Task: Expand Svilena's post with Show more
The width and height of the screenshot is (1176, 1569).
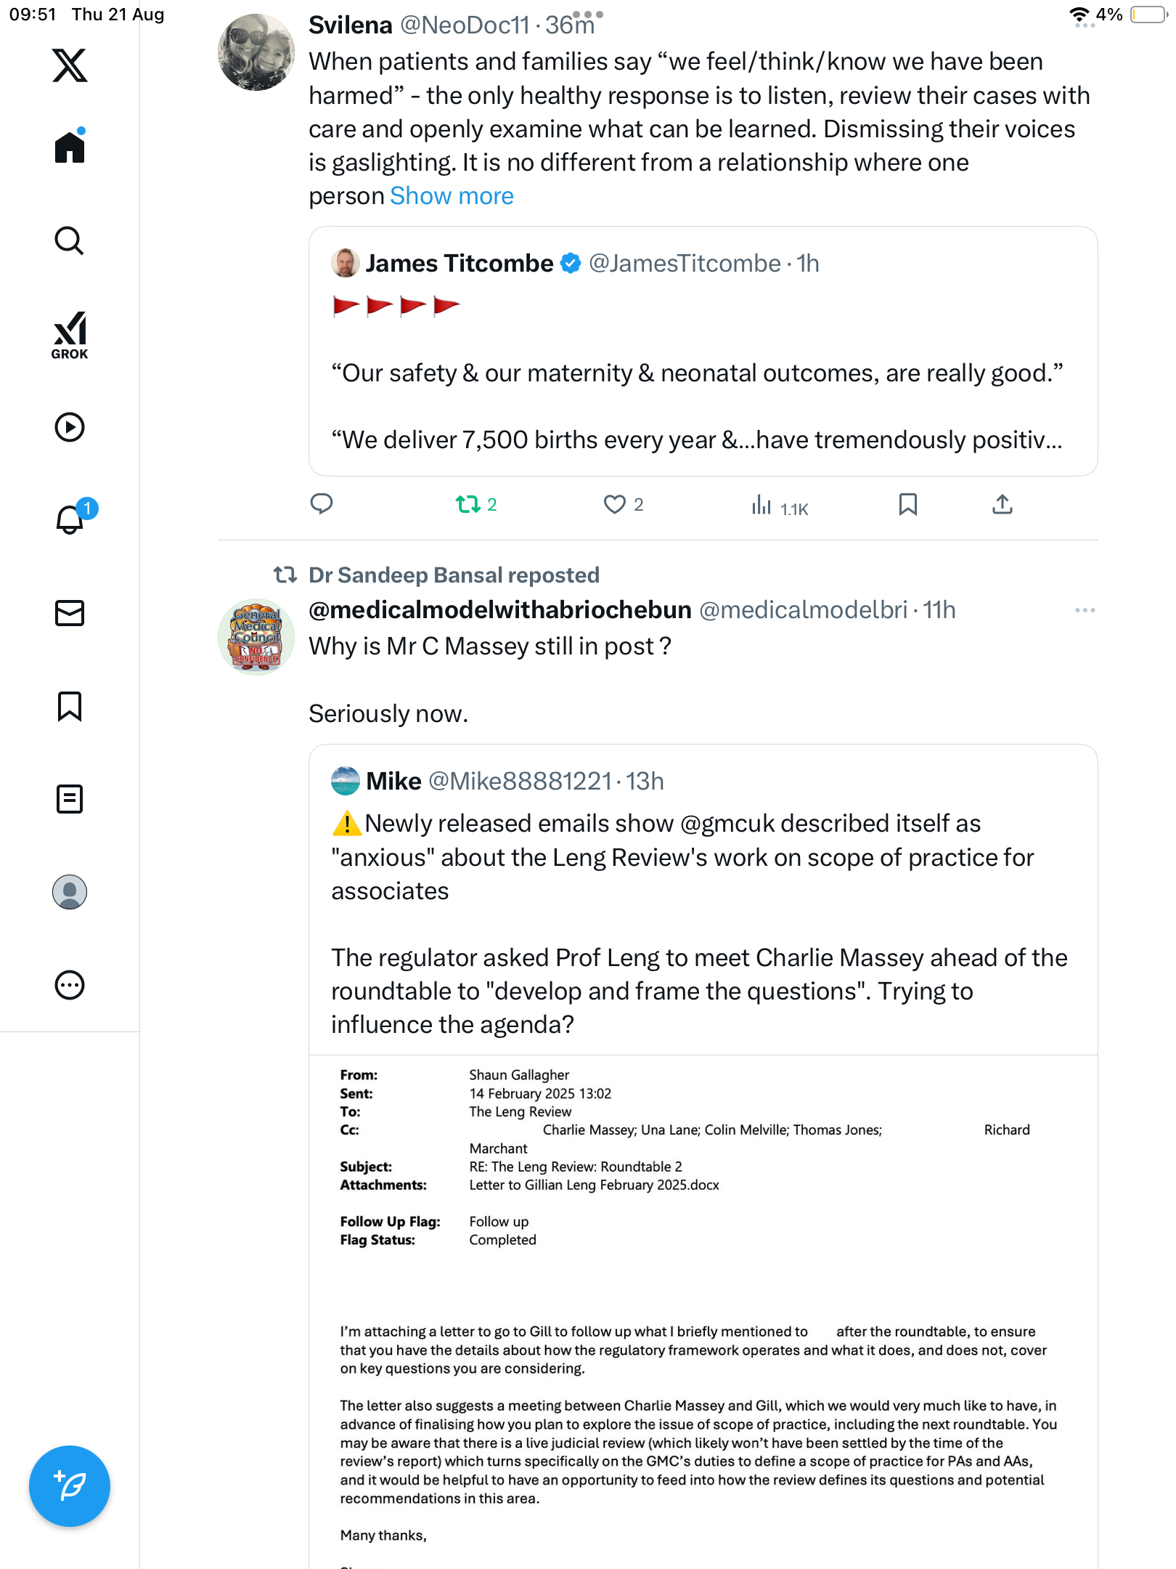Action: click(x=452, y=196)
